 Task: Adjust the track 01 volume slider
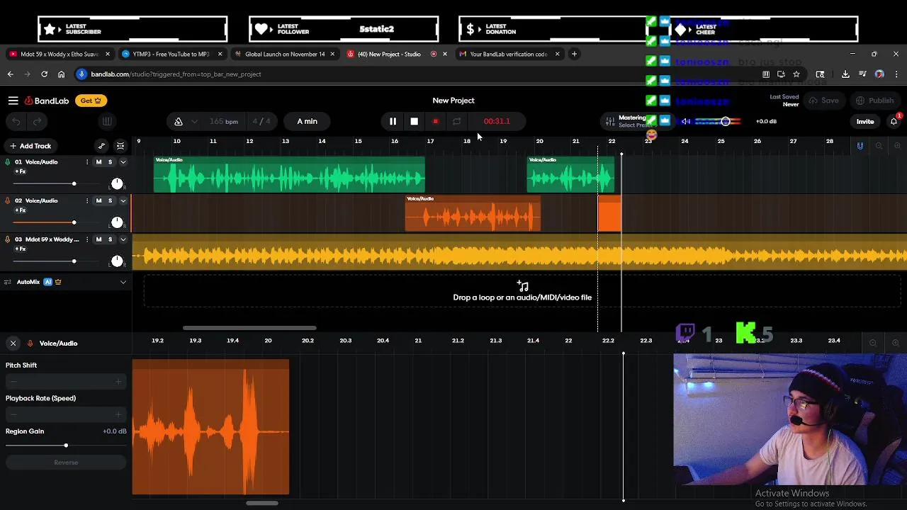[74, 184]
